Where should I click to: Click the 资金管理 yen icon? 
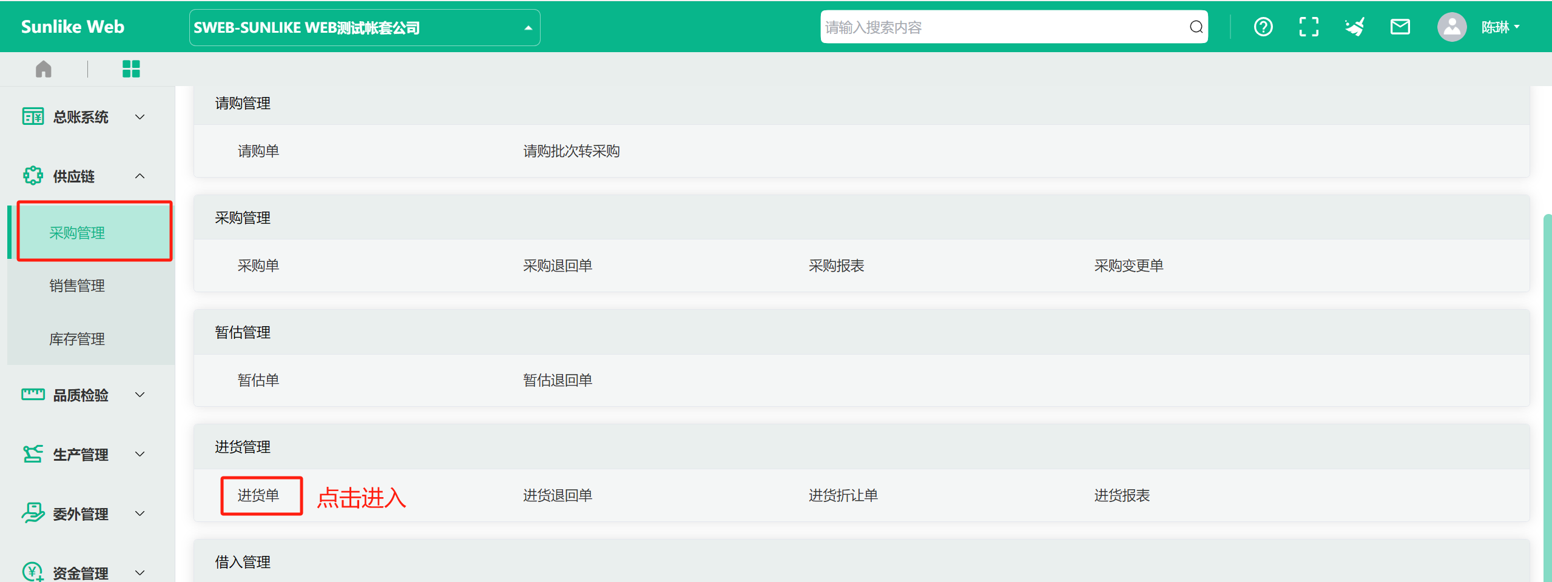33,572
